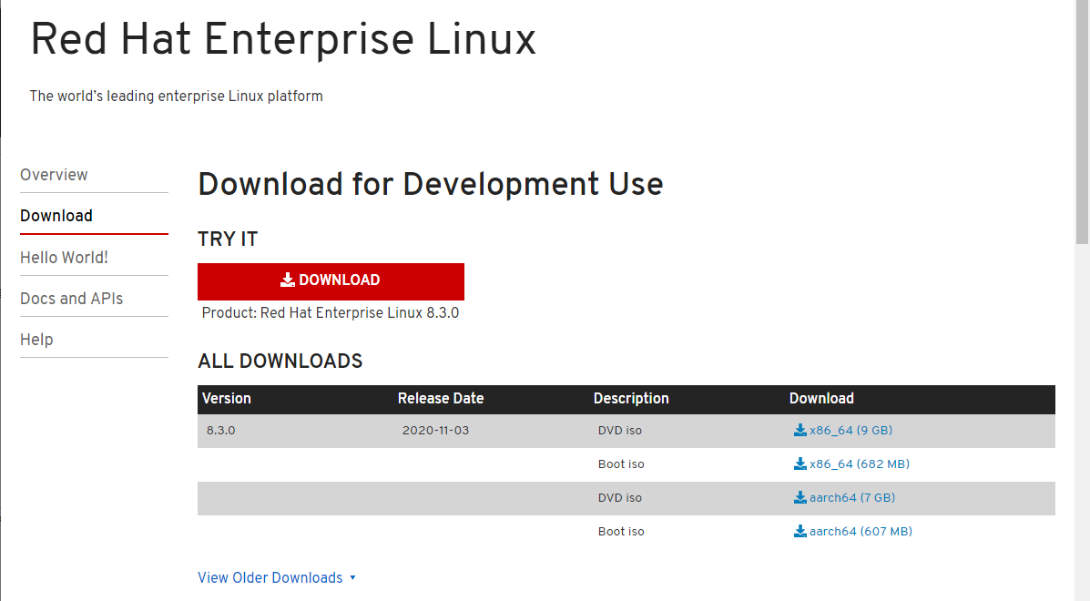Click the 8.3.0 version cell

tap(221, 431)
